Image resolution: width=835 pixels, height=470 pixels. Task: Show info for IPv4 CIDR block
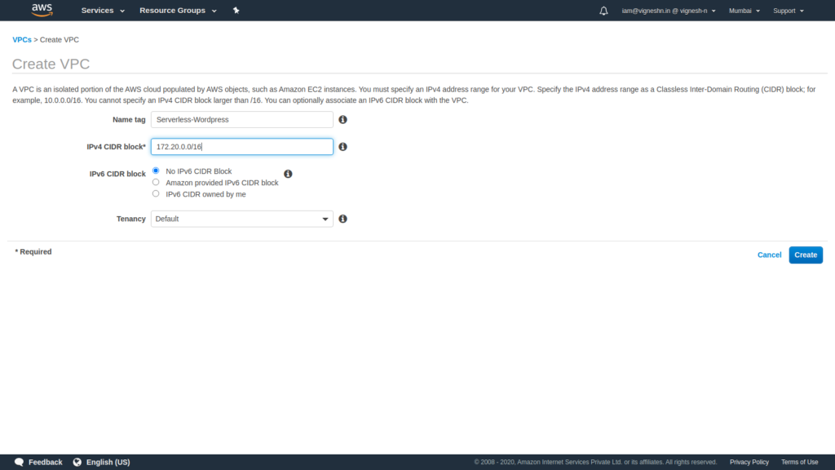343,147
